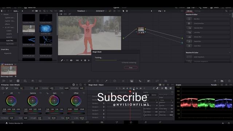Screen dimensions: 233x131
Task: Click the Stop button in Magic Mask dialog
Action: 130,68
